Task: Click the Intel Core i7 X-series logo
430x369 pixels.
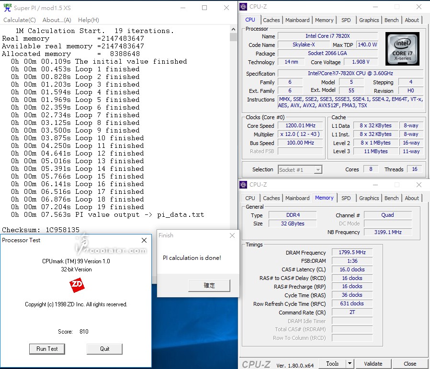Action: click(402, 49)
